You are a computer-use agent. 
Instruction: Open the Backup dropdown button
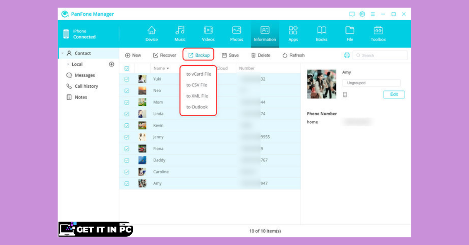tap(199, 55)
